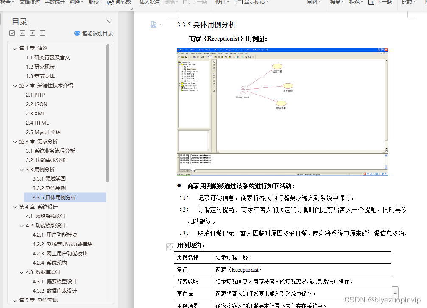427x308 pixels.
Task: Click the caption 商家（Receptionist）用例图：
Action: point(228,39)
